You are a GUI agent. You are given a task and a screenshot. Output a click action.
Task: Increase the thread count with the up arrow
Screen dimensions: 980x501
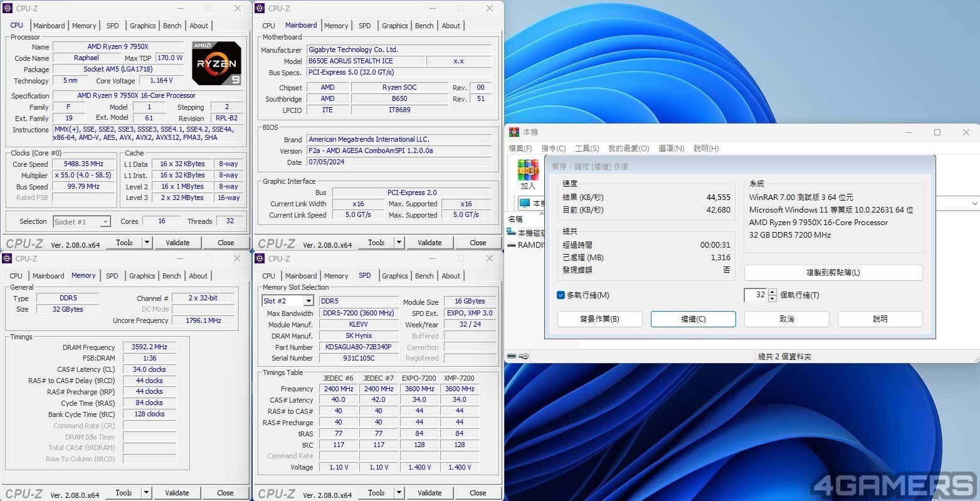point(772,292)
